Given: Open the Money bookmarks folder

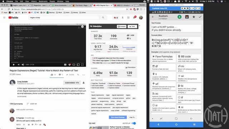Looking at the screenshot, I should click(74, 13).
